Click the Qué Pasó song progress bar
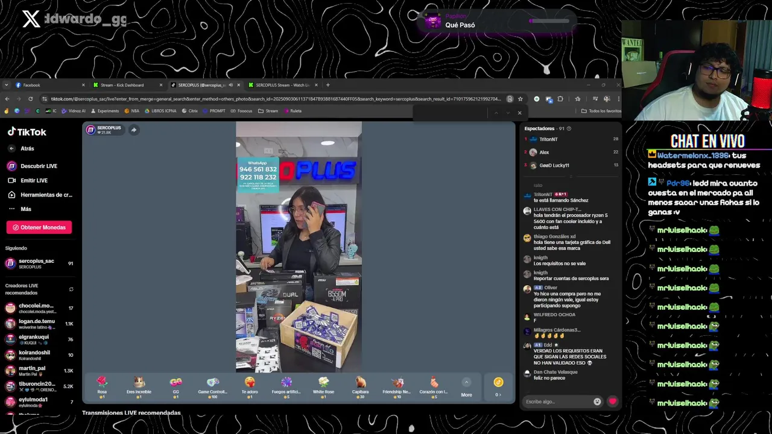Screen dimensions: 772x434 (549, 21)
